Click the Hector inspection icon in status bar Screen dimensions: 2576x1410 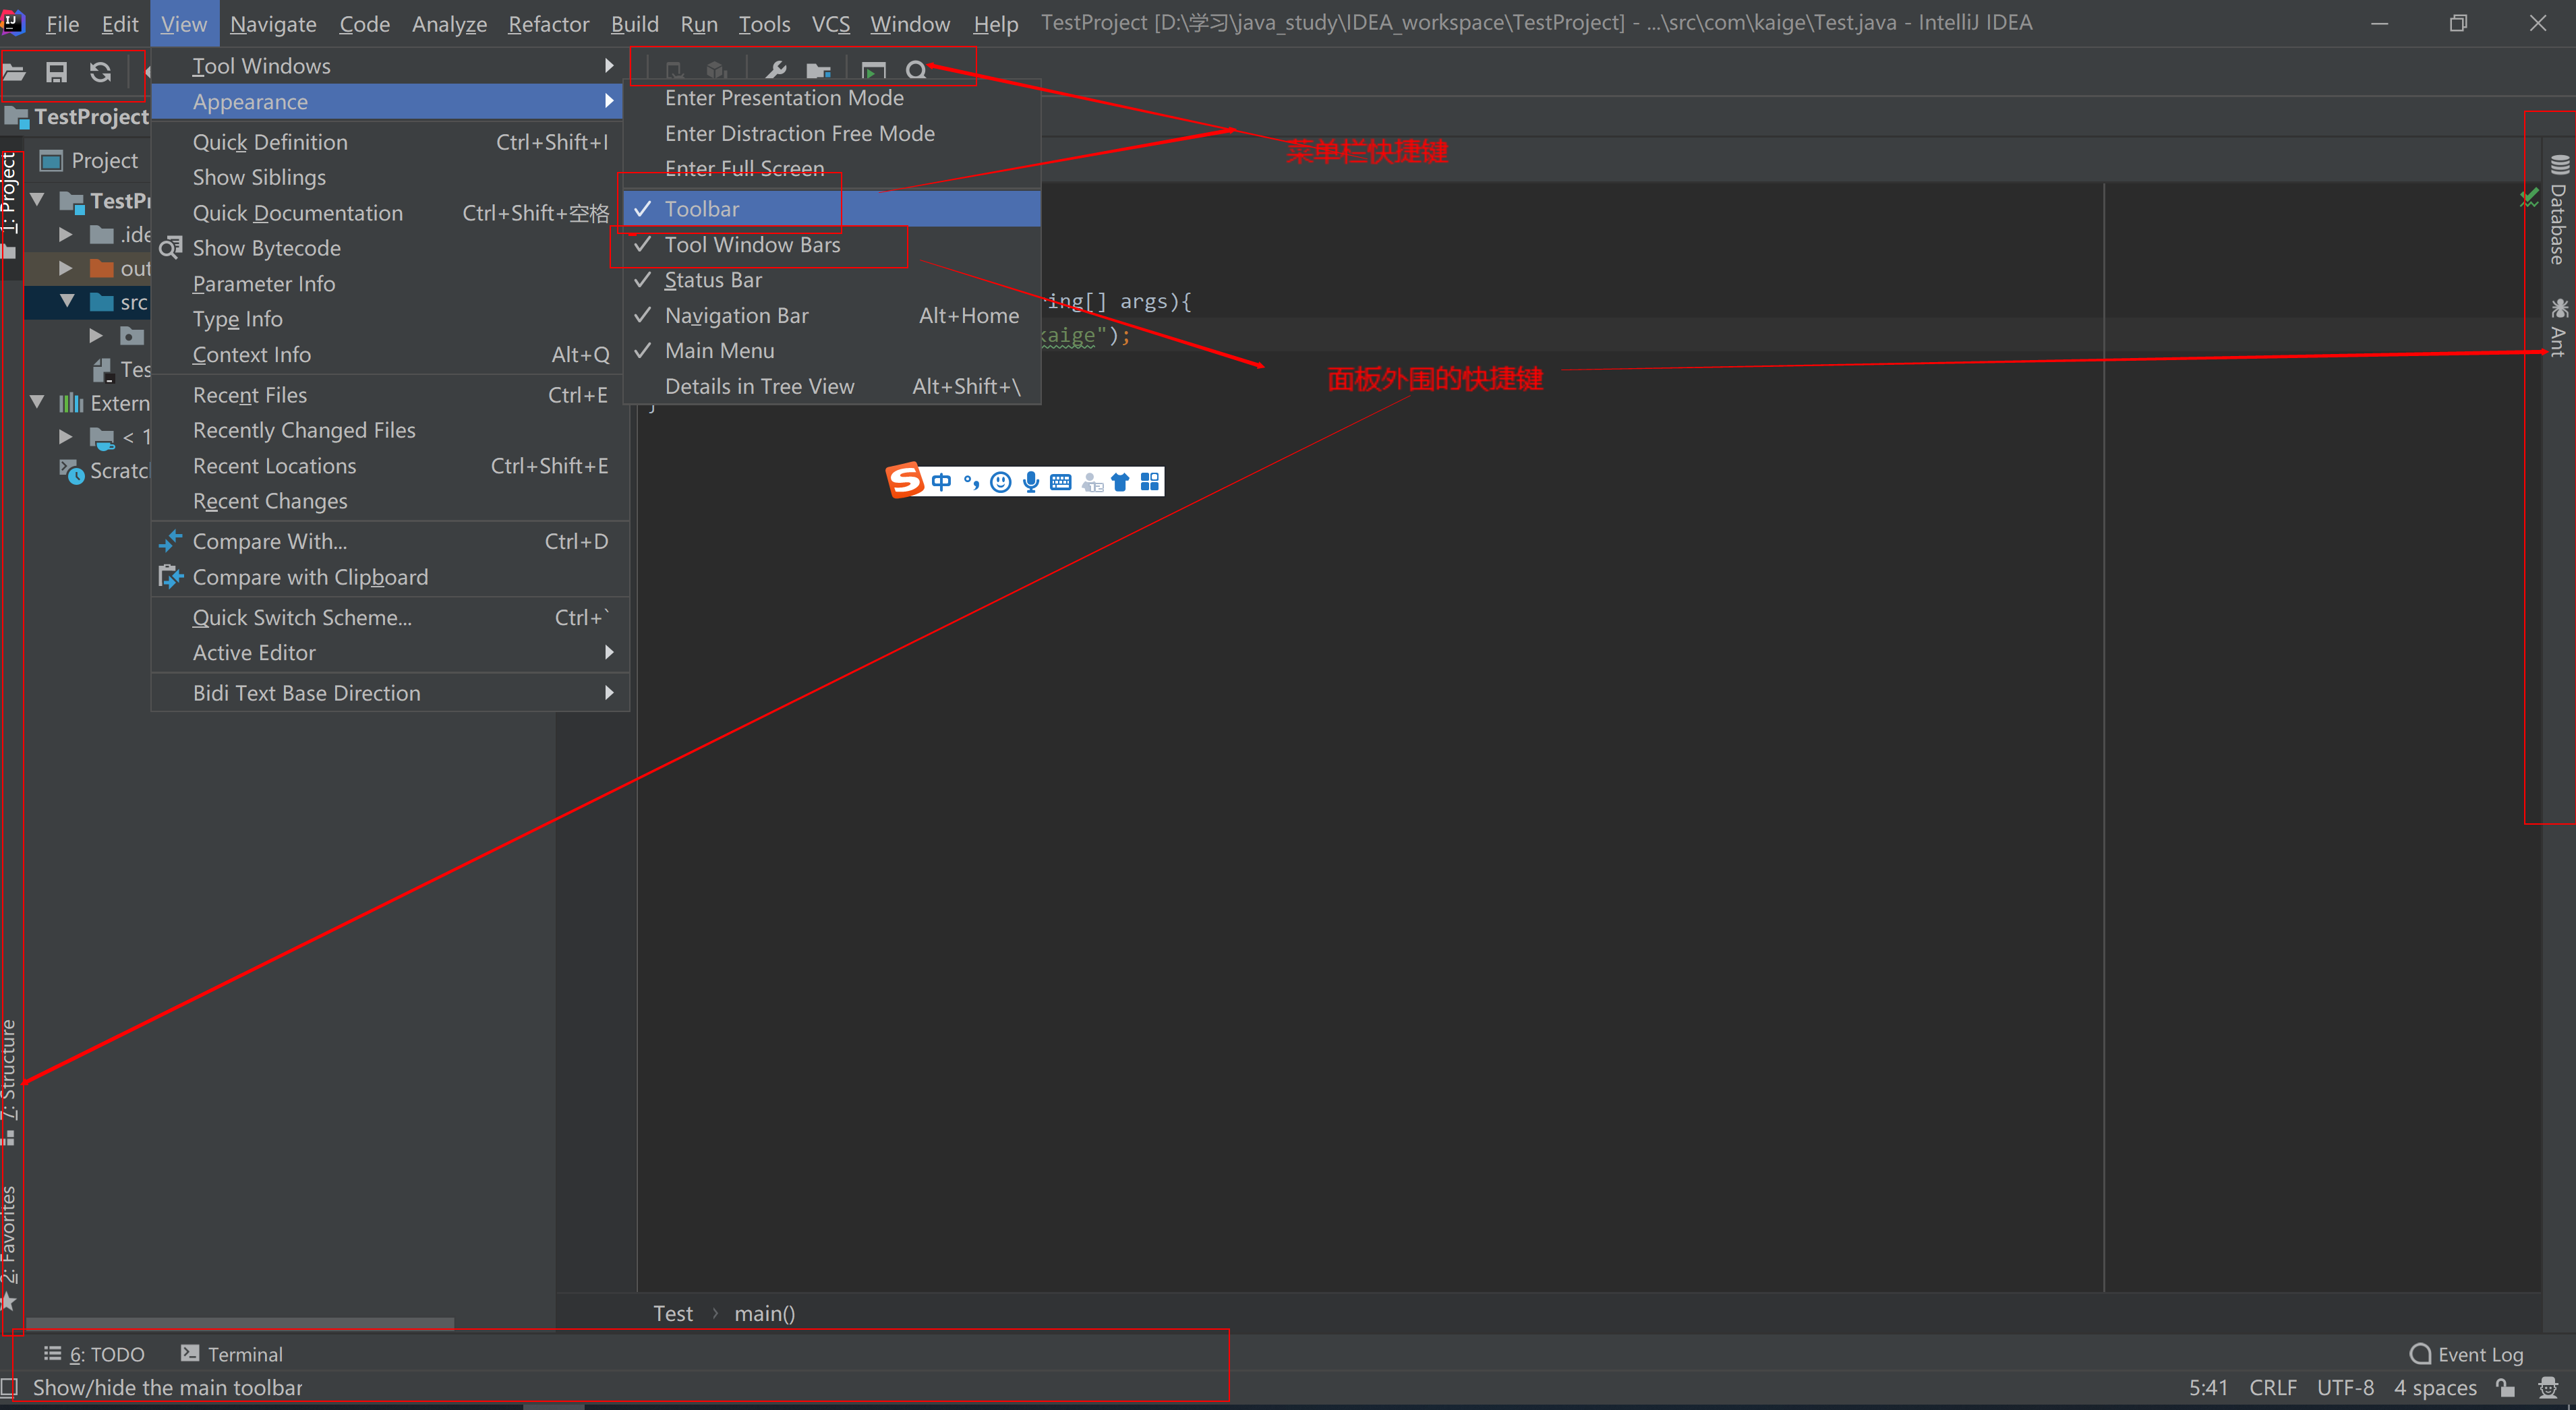pos(2548,1388)
